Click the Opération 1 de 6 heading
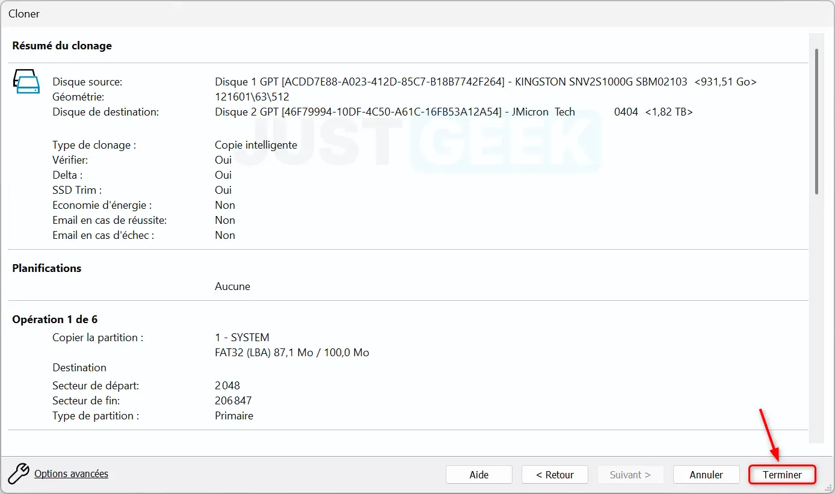The image size is (835, 494). (x=55, y=320)
